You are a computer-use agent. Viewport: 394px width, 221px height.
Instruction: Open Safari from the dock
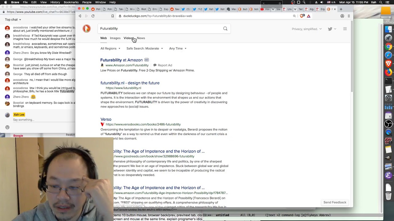(388, 55)
